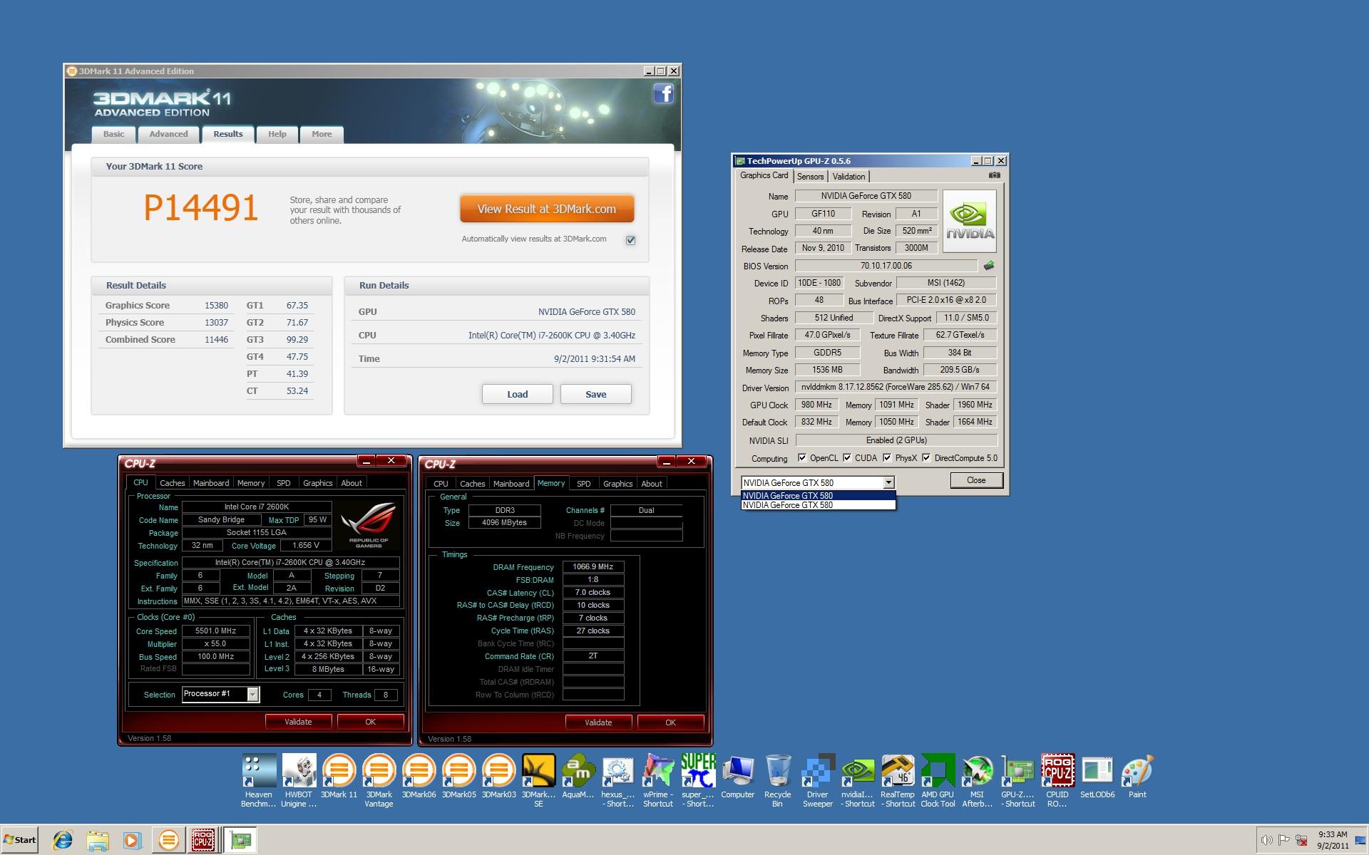
Task: Open SetLODb6 on the desktop
Action: [1097, 777]
